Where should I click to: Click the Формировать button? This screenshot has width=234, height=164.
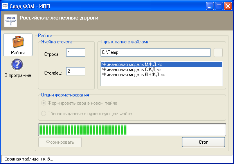coord(60,142)
